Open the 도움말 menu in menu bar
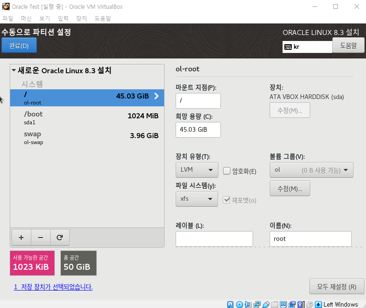Screen dimensions: 366x308 pyautogui.click(x=103, y=18)
